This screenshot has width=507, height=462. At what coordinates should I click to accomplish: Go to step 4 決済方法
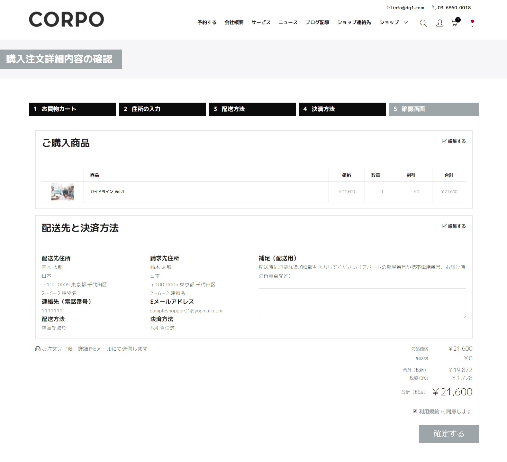pyautogui.click(x=342, y=109)
